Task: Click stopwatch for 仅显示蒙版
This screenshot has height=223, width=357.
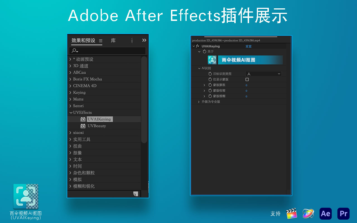Action: pos(210,79)
